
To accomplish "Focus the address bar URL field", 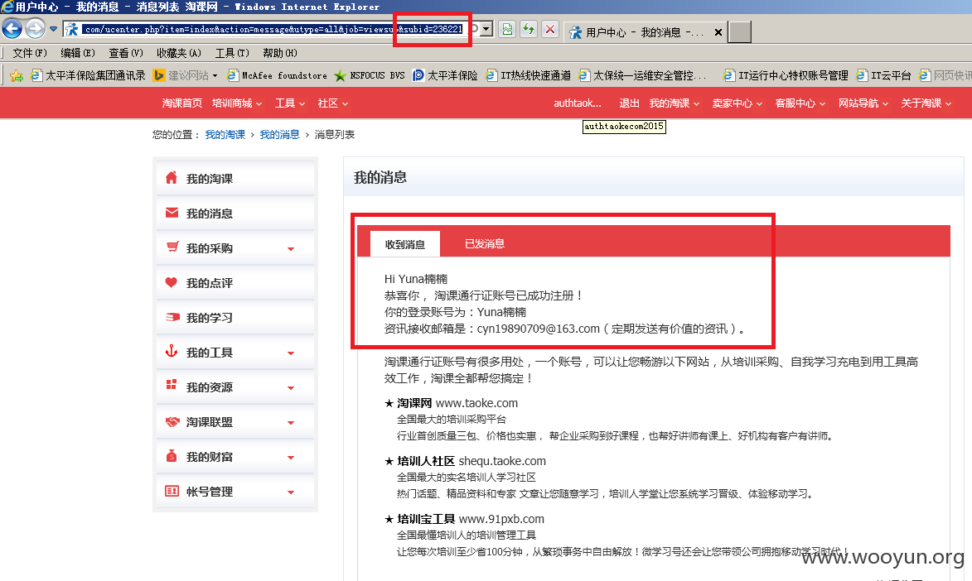I will click(273, 29).
